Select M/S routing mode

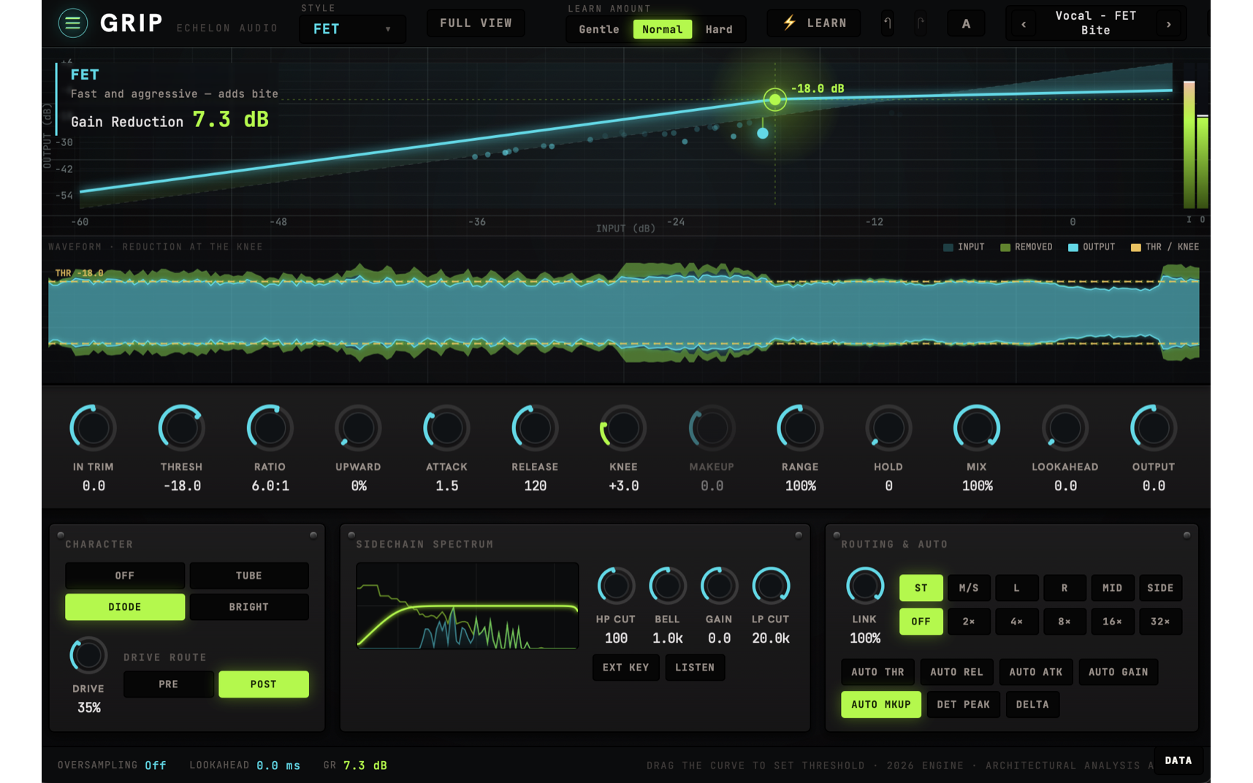969,588
